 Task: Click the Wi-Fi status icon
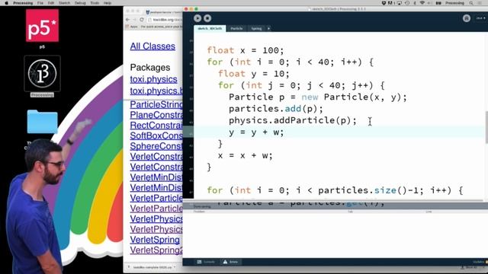(x=422, y=3)
